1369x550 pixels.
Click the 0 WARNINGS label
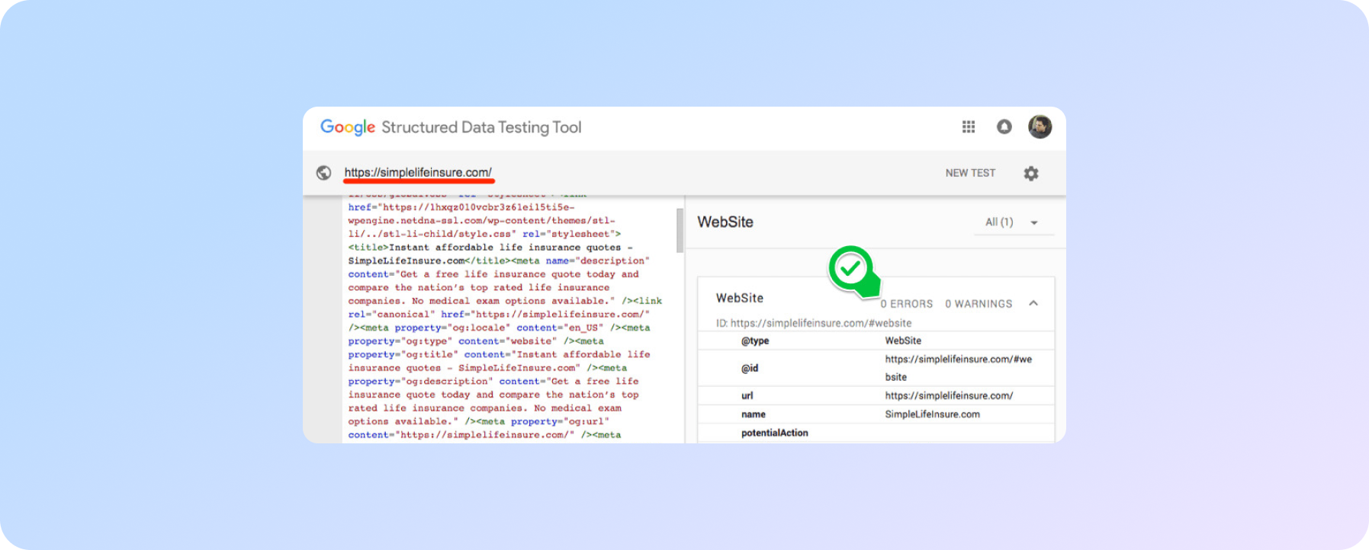[x=979, y=304]
